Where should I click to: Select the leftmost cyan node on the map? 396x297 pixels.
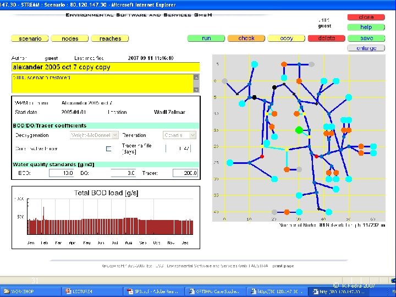click(x=230, y=163)
